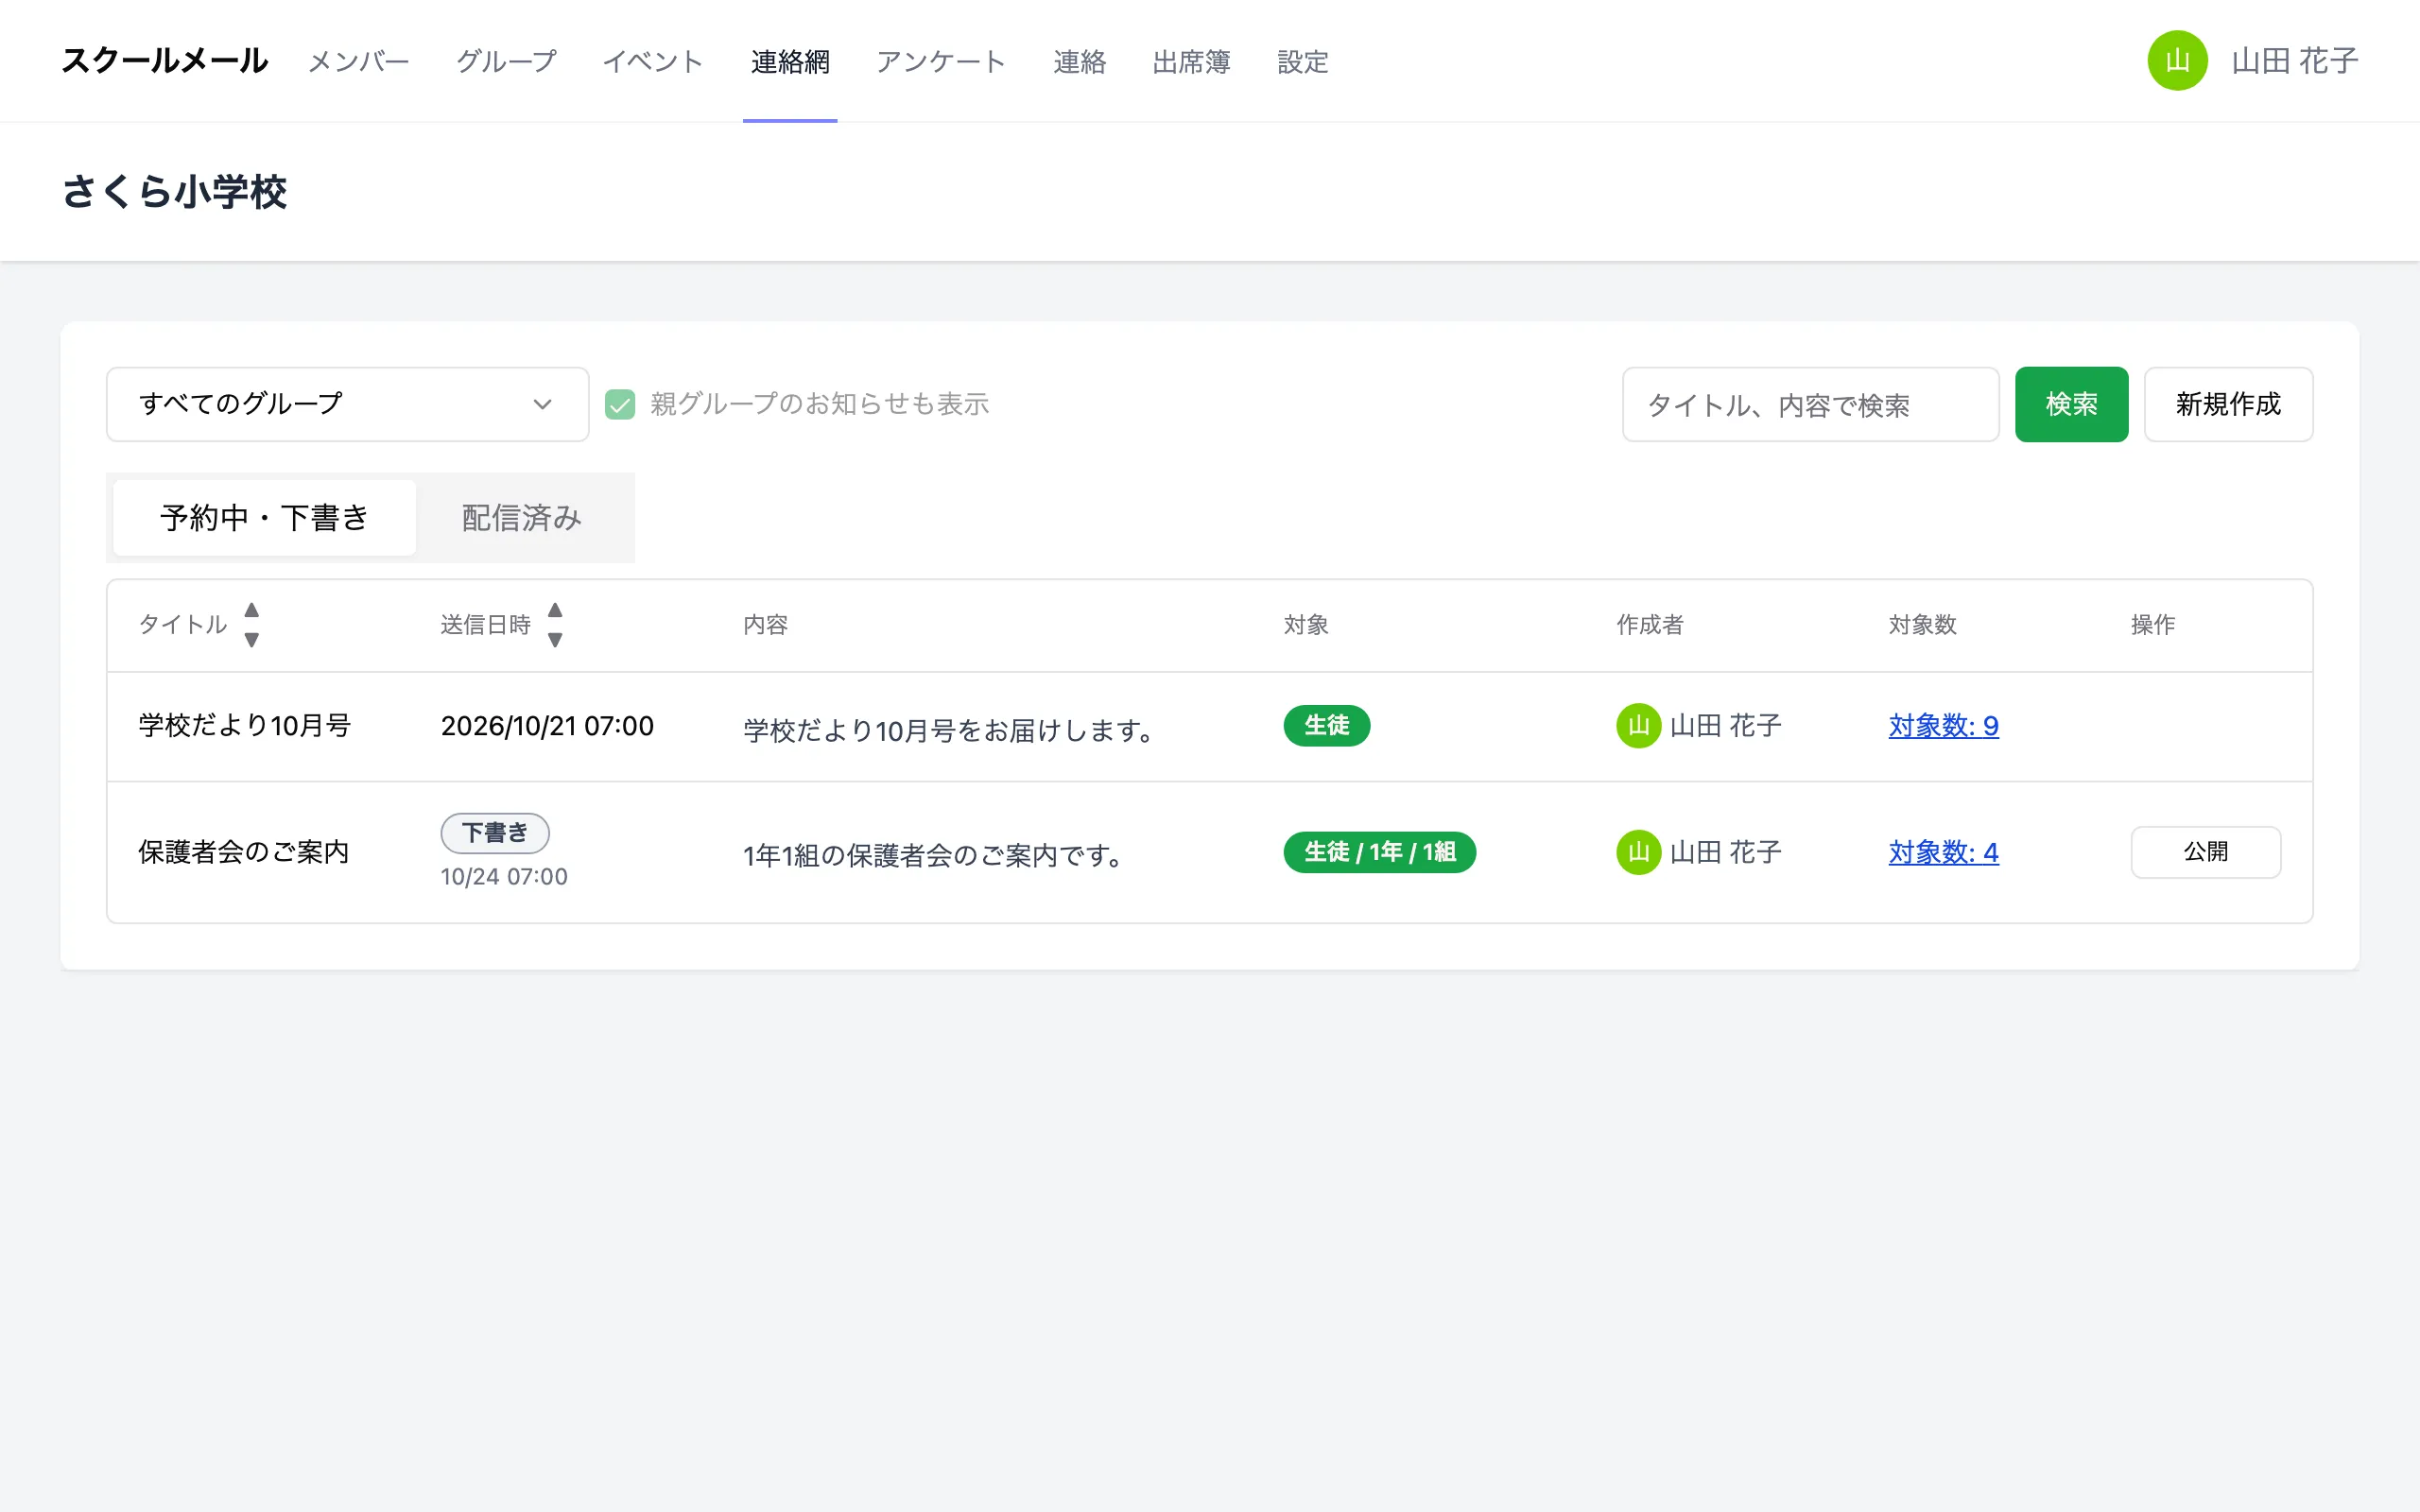Go to グループ page
2420x1512 pixels.
506,62
